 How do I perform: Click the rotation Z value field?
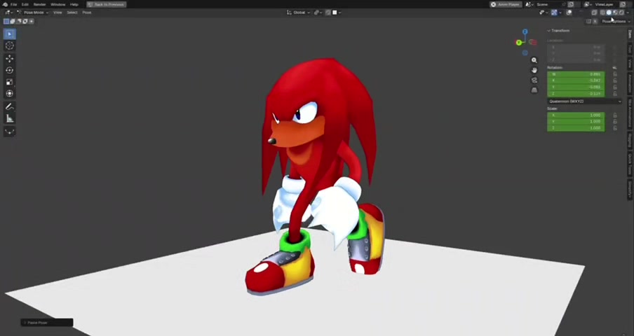click(576, 94)
